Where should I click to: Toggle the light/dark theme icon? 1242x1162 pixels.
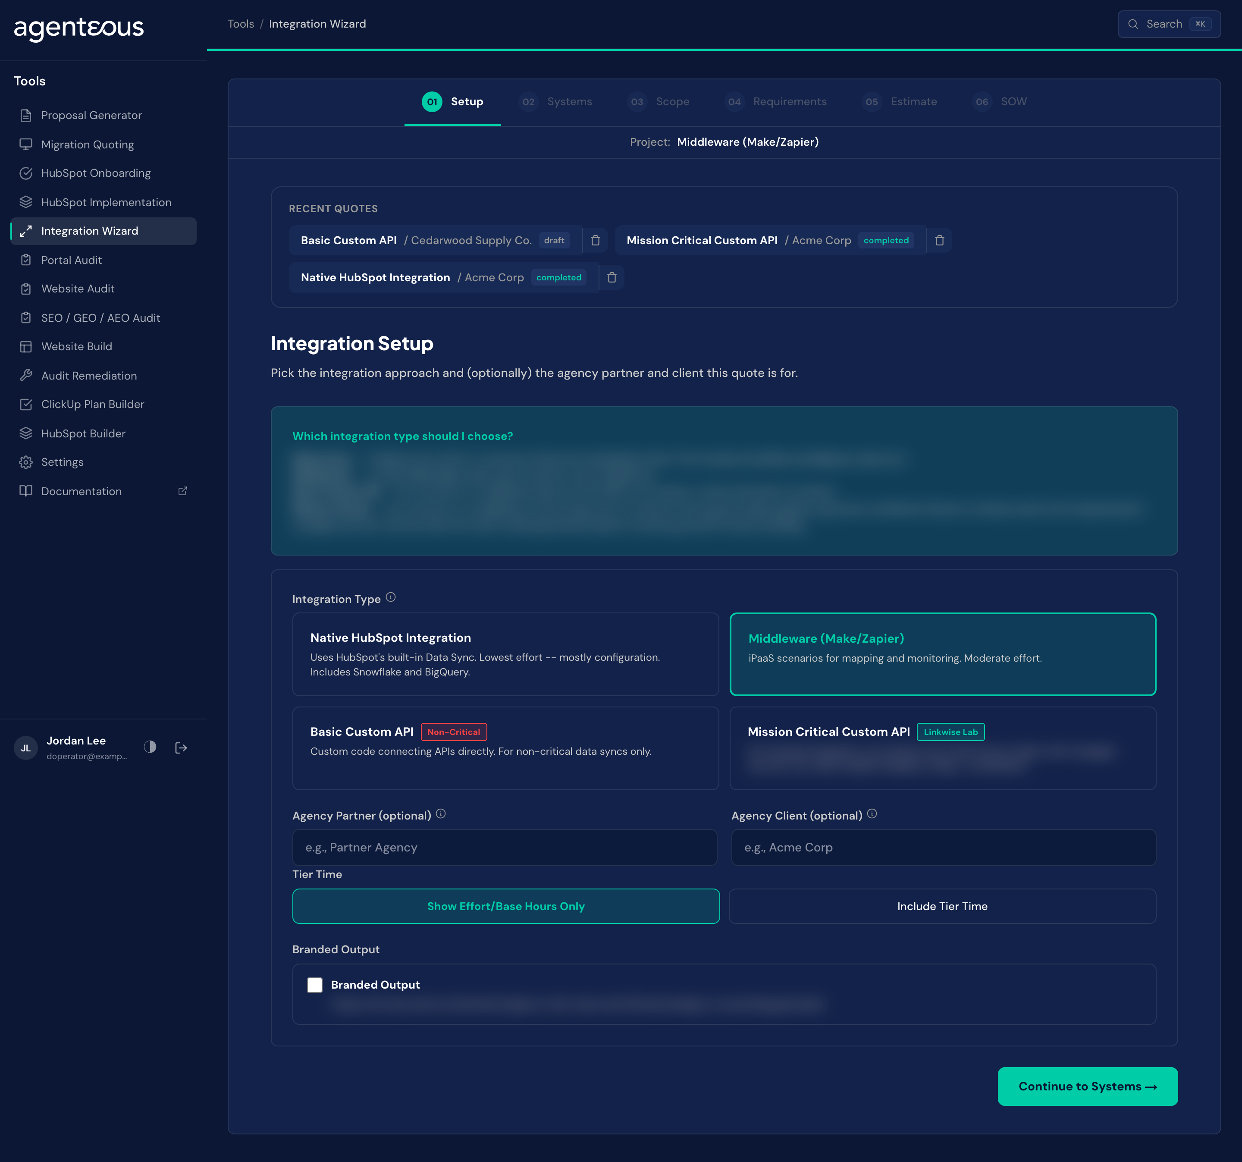pyautogui.click(x=150, y=747)
